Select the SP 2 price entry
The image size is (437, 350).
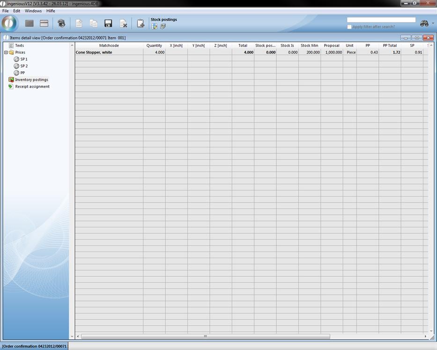pyautogui.click(x=24, y=66)
